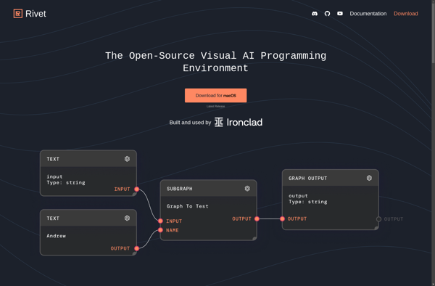435x286 pixels.
Task: Click the Rivet brand name
Action: pyautogui.click(x=36, y=14)
